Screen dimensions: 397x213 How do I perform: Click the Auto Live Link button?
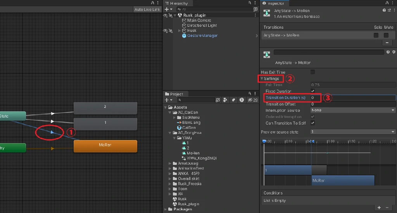[x=147, y=9]
